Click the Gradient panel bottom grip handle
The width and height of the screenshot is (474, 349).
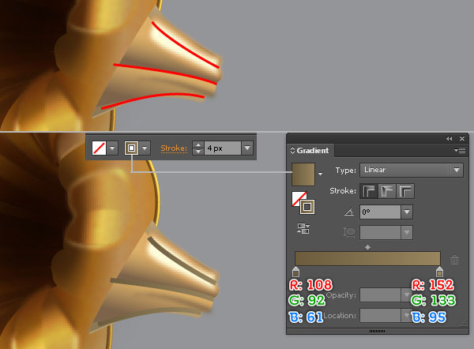378,331
